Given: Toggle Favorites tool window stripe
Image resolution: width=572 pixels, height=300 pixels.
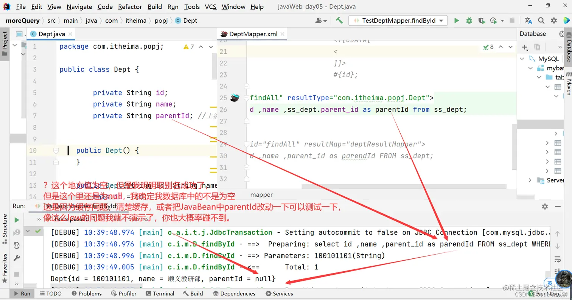Looking at the screenshot, I should [5, 268].
